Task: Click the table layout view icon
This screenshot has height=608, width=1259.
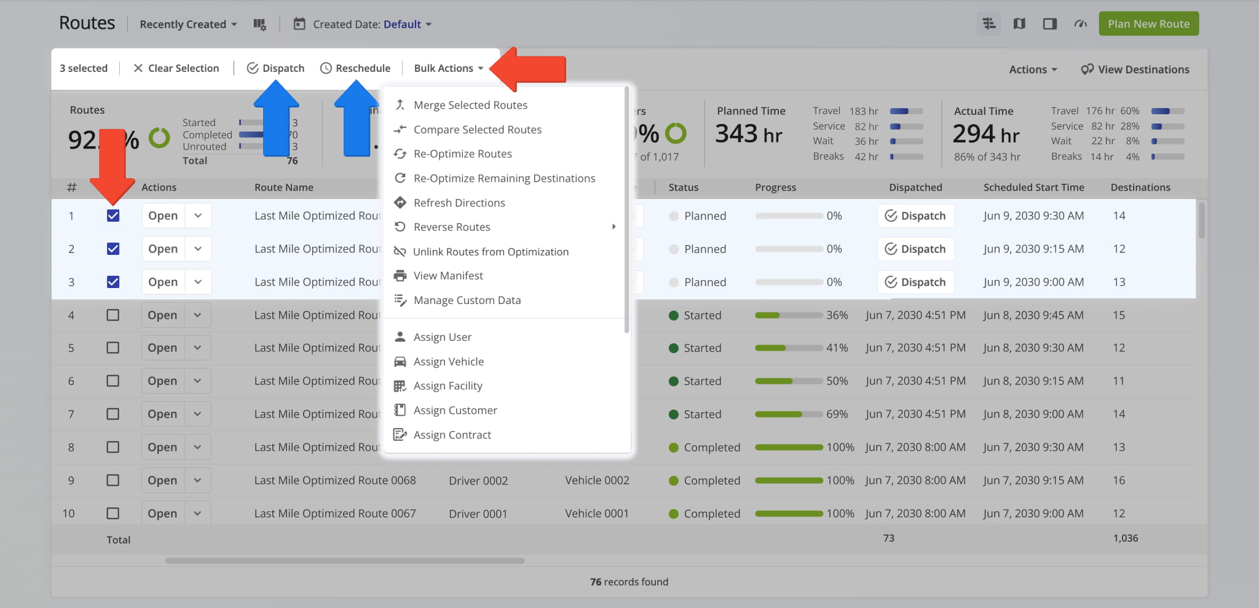Action: [x=989, y=24]
